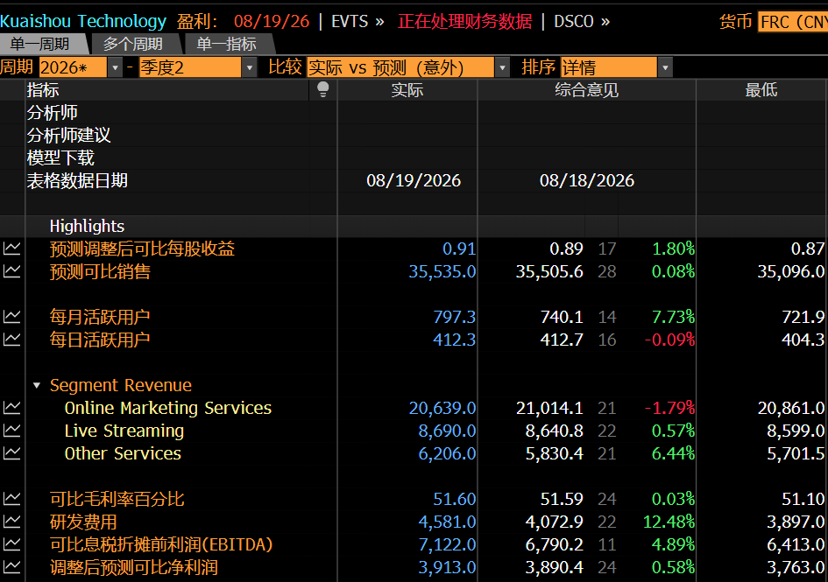This screenshot has width=828, height=582.
Task: Open chart icon for 研发费用 row
Action: pyautogui.click(x=11, y=522)
